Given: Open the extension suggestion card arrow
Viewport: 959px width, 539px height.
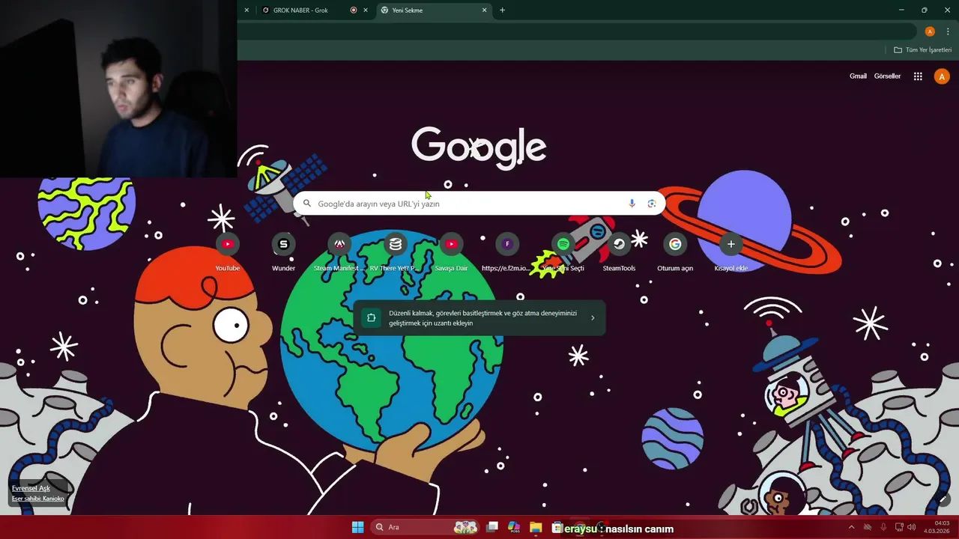Looking at the screenshot, I should click(x=593, y=318).
